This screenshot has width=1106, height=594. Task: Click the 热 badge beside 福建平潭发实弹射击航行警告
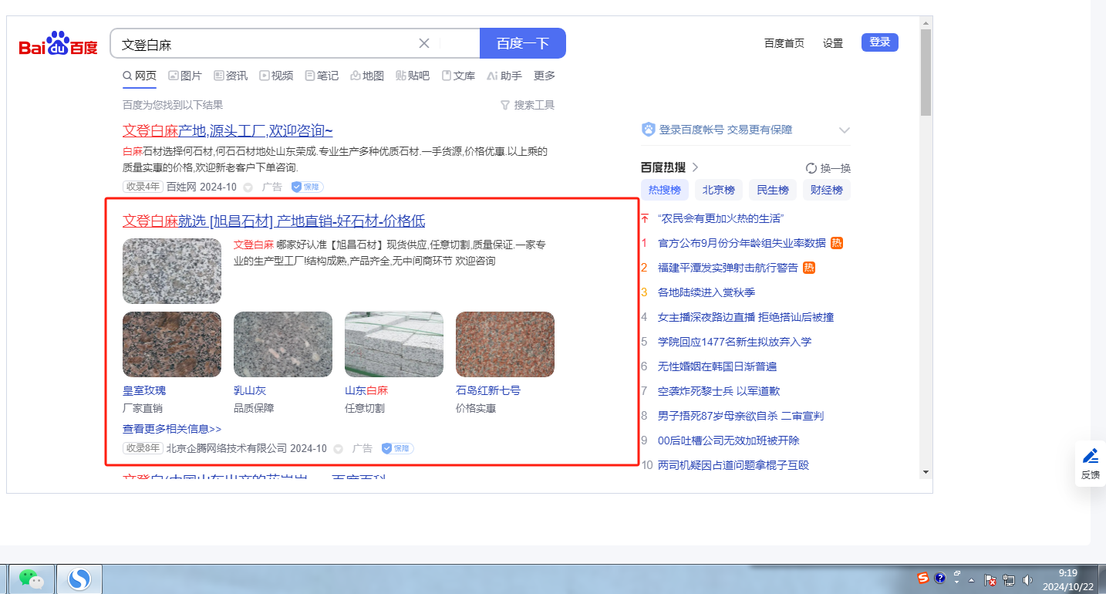pos(810,268)
